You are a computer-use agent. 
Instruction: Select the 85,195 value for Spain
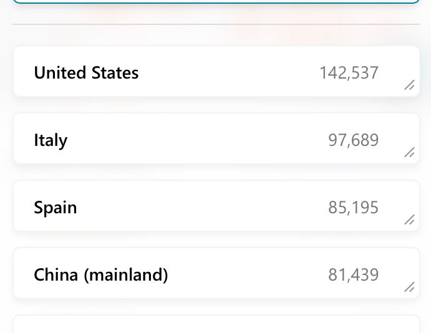353,208
